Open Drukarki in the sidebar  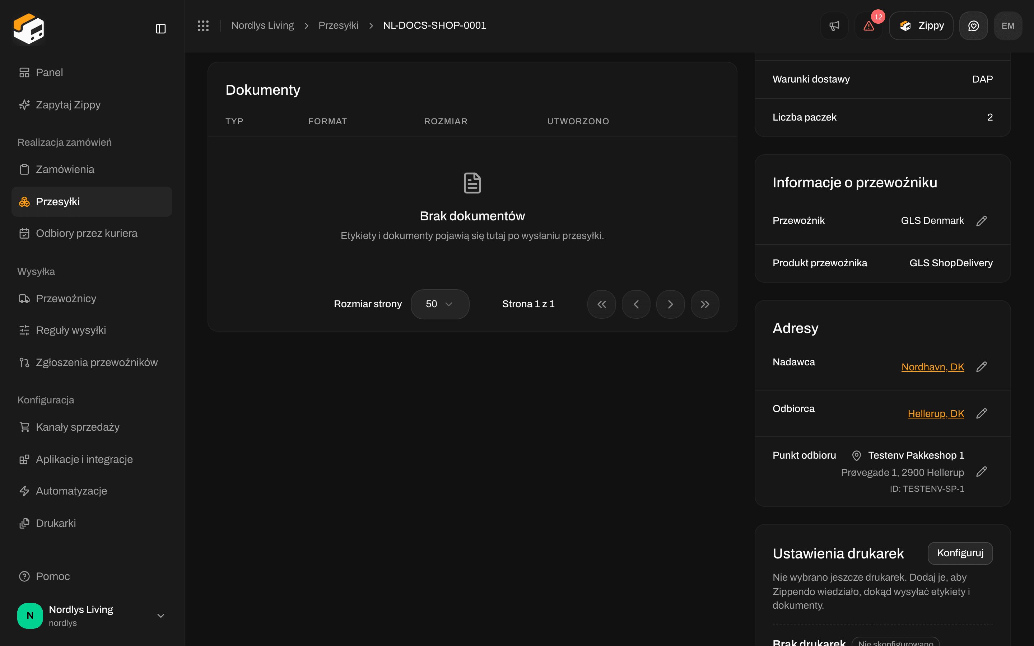pos(92,523)
